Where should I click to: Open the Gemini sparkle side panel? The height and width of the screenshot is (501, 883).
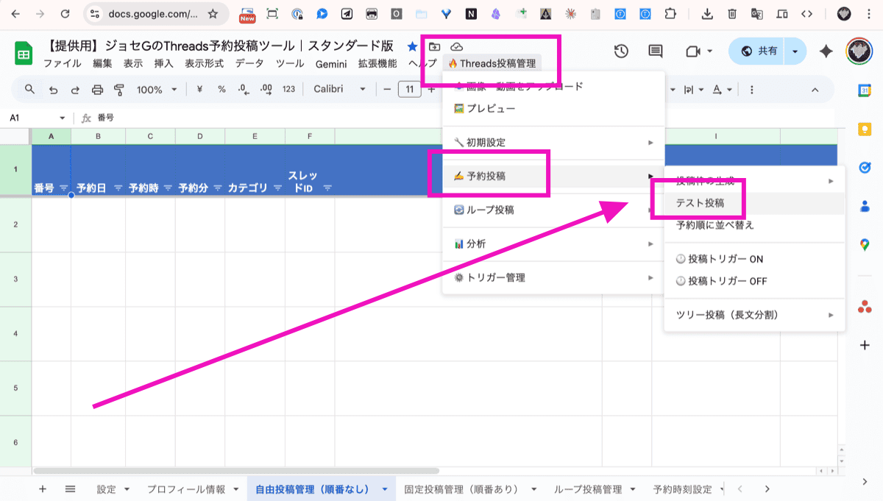[x=826, y=51]
